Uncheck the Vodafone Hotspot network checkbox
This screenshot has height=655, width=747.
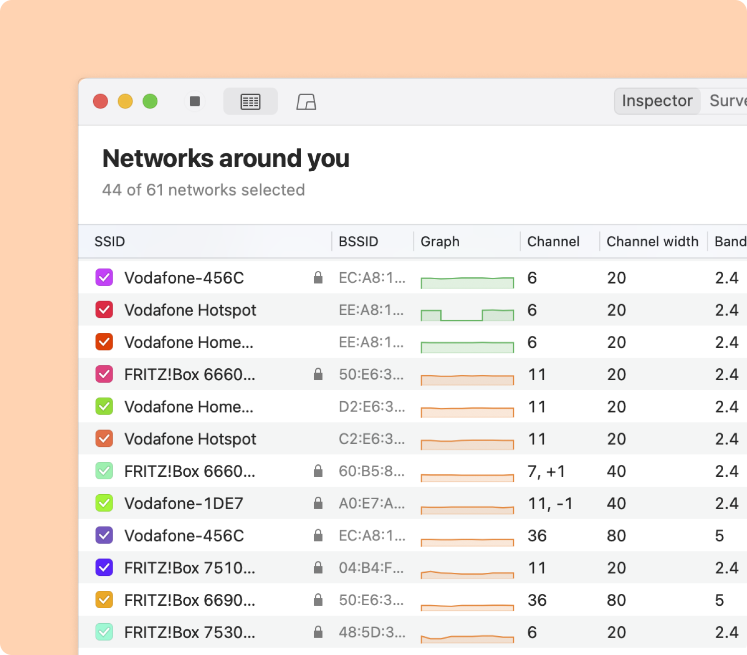(x=105, y=310)
